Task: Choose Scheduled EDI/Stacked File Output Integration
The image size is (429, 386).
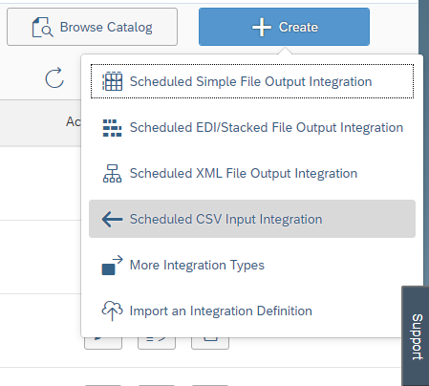Action: [x=252, y=127]
